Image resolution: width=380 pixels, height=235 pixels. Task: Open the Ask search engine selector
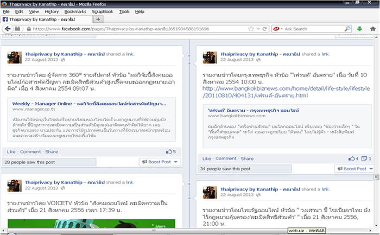click(x=278, y=29)
